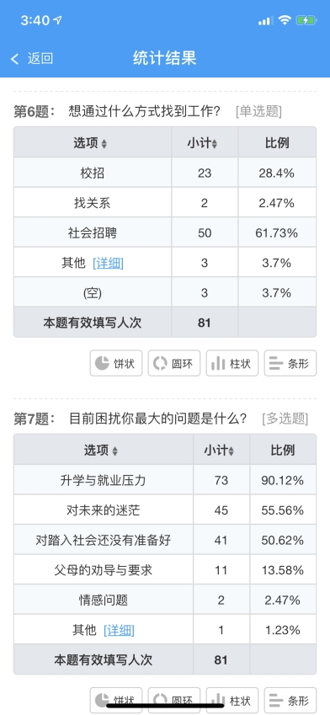Screen dimensions: 330x715
Task: Open 详细 link for 其他 in question 6
Action: [x=108, y=263]
